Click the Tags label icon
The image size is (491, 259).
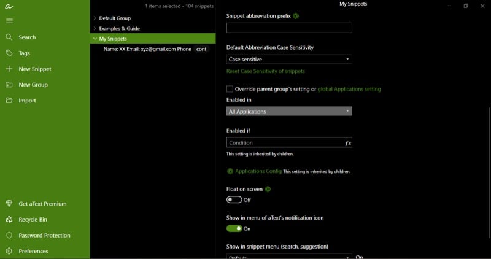pyautogui.click(x=9, y=53)
